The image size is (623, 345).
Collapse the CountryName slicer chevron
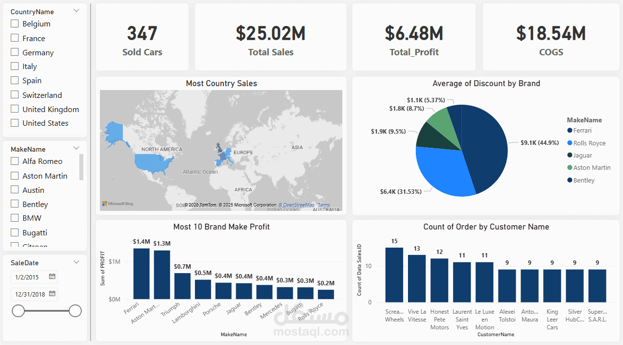click(76, 11)
